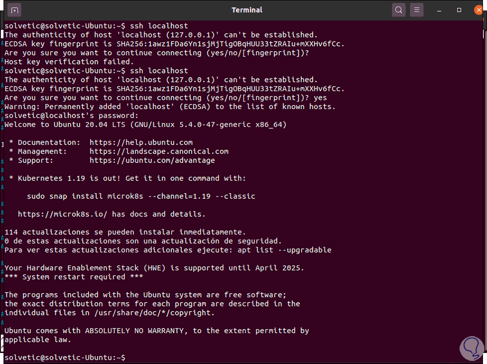Click the Terminal window title
487x364 pixels.
pos(247,10)
